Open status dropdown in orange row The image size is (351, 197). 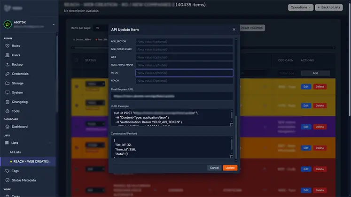click(x=95, y=145)
